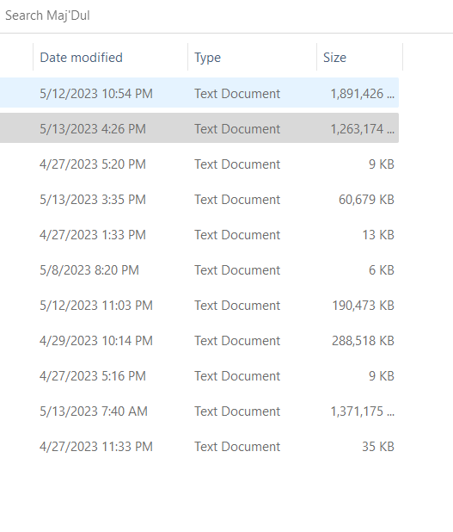The image size is (453, 532).
Task: Focus the Search Maj'Dul input field
Action: click(226, 15)
